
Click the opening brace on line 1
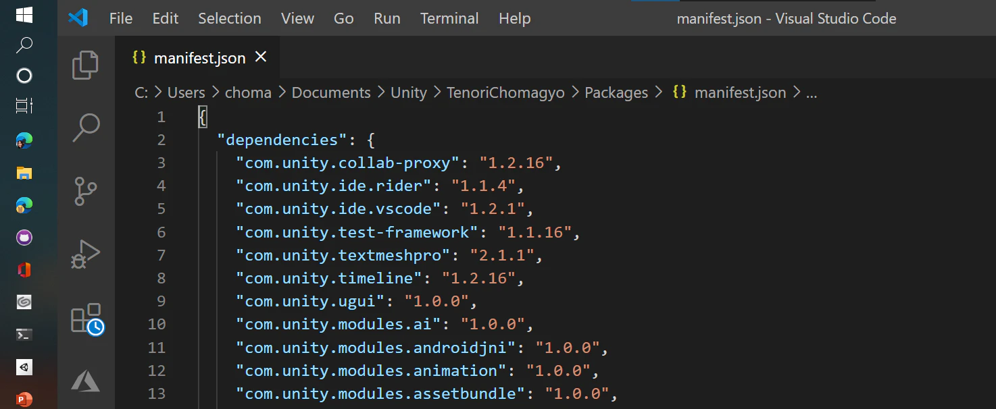point(202,117)
